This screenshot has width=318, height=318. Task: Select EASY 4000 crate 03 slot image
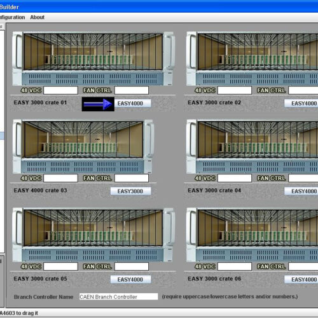83,139
